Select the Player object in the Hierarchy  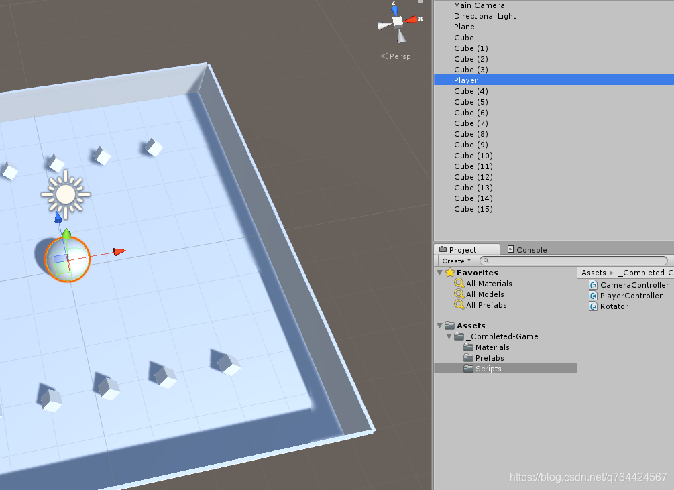[554, 80]
